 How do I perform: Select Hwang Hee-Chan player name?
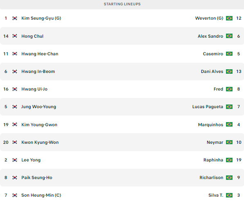[x=40, y=54]
